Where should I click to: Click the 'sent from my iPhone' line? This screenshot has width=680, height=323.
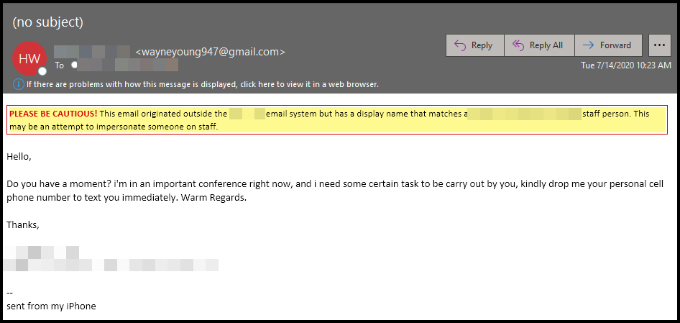(51, 306)
